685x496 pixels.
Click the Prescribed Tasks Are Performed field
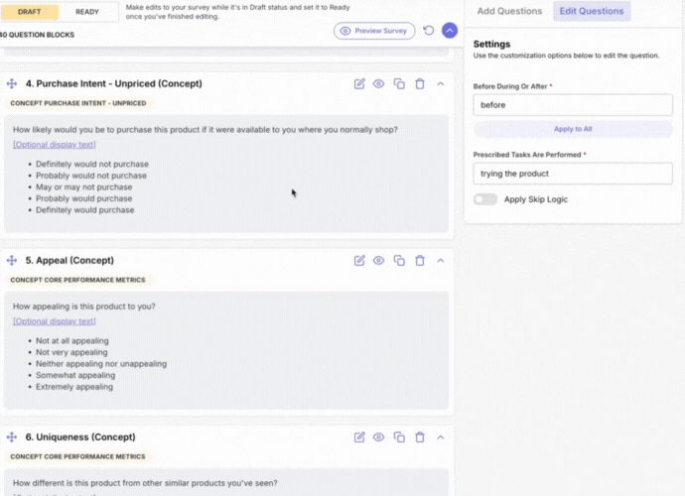573,174
